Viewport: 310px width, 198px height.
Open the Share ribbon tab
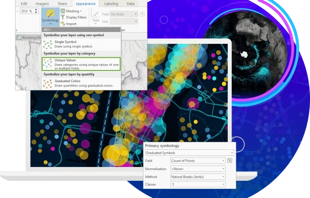62,3
